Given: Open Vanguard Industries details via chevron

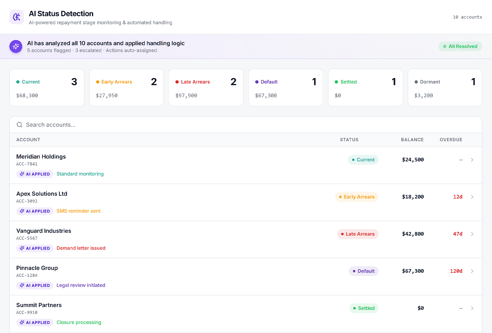Looking at the screenshot, I should [x=472, y=234].
